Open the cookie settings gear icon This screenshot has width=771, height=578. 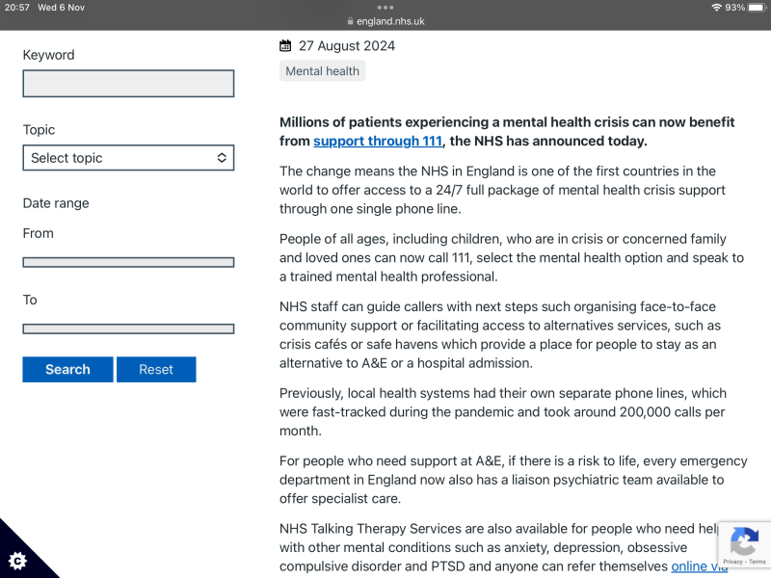(17, 560)
